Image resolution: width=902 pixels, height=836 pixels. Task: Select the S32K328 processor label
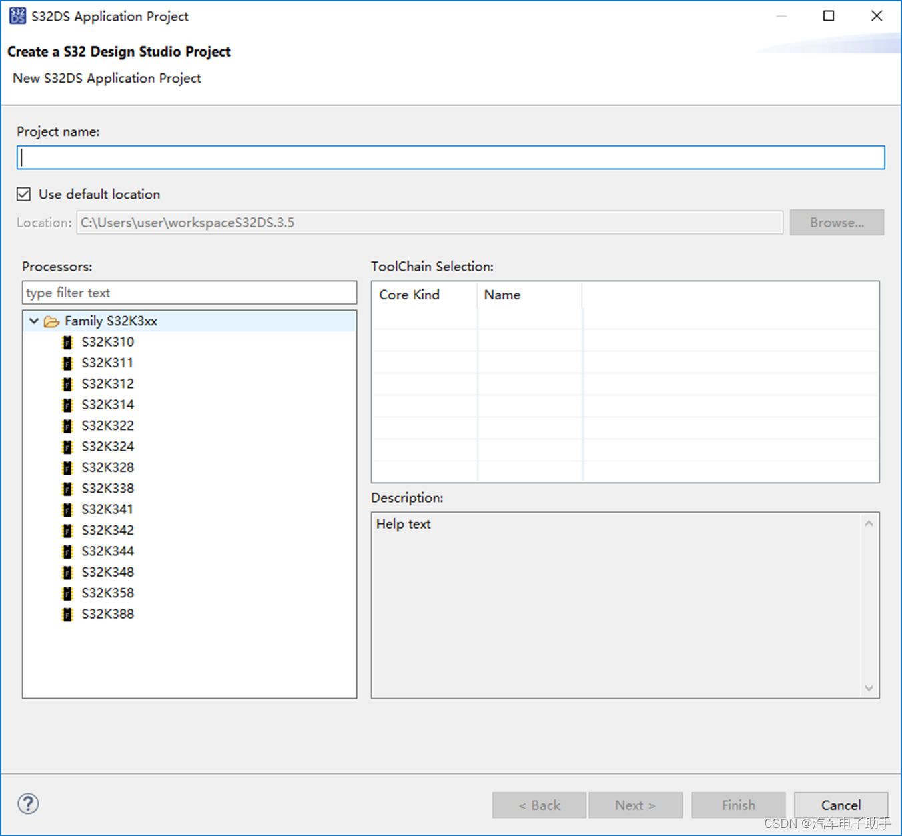click(x=107, y=467)
